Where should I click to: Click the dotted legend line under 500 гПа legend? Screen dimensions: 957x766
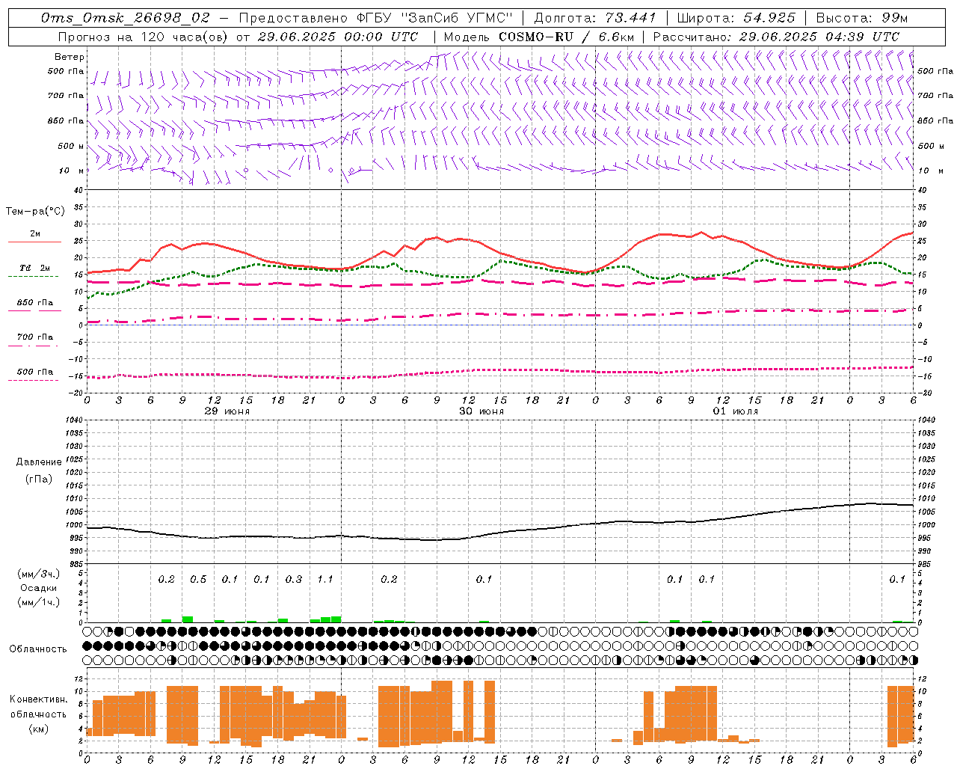pos(34,380)
